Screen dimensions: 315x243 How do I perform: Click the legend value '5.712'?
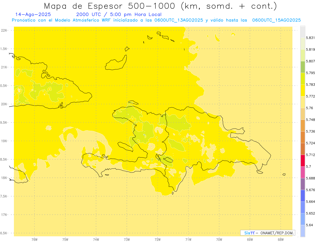tap(311, 155)
